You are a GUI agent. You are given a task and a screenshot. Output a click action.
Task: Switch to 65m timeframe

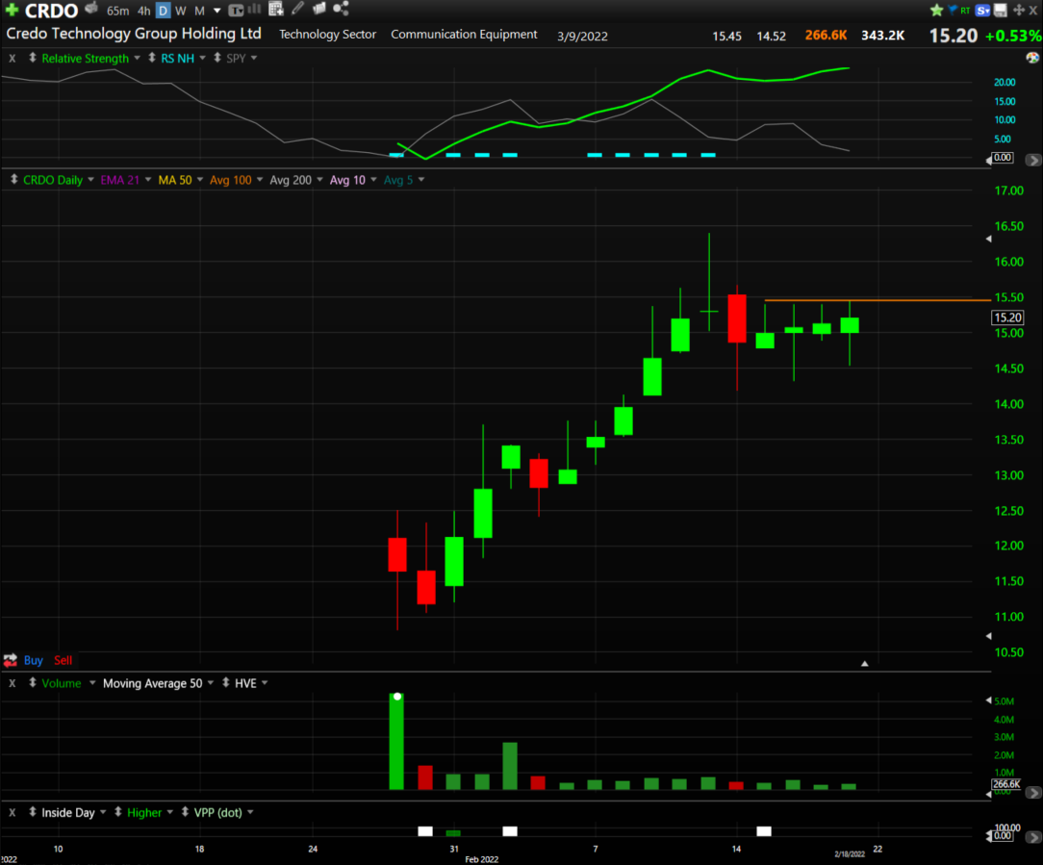coord(117,11)
